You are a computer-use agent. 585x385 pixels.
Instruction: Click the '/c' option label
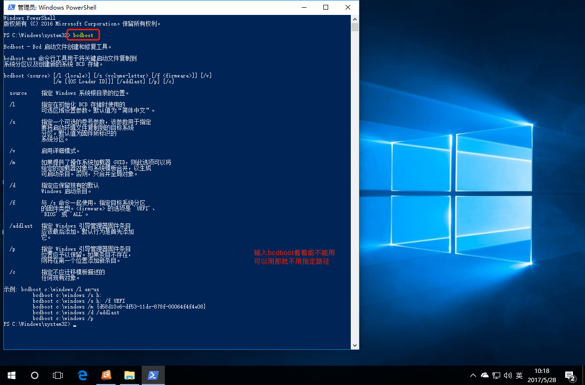pos(13,272)
